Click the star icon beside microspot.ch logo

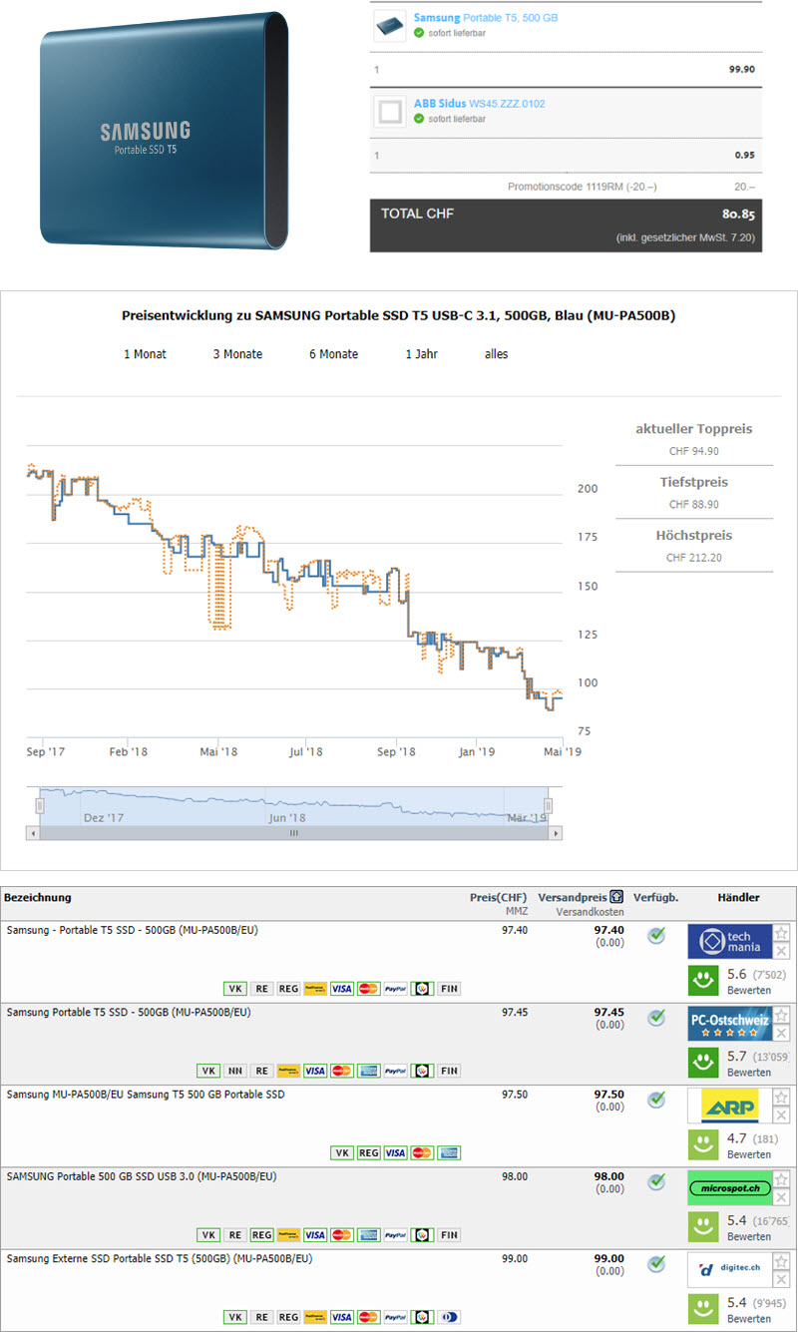781,1178
